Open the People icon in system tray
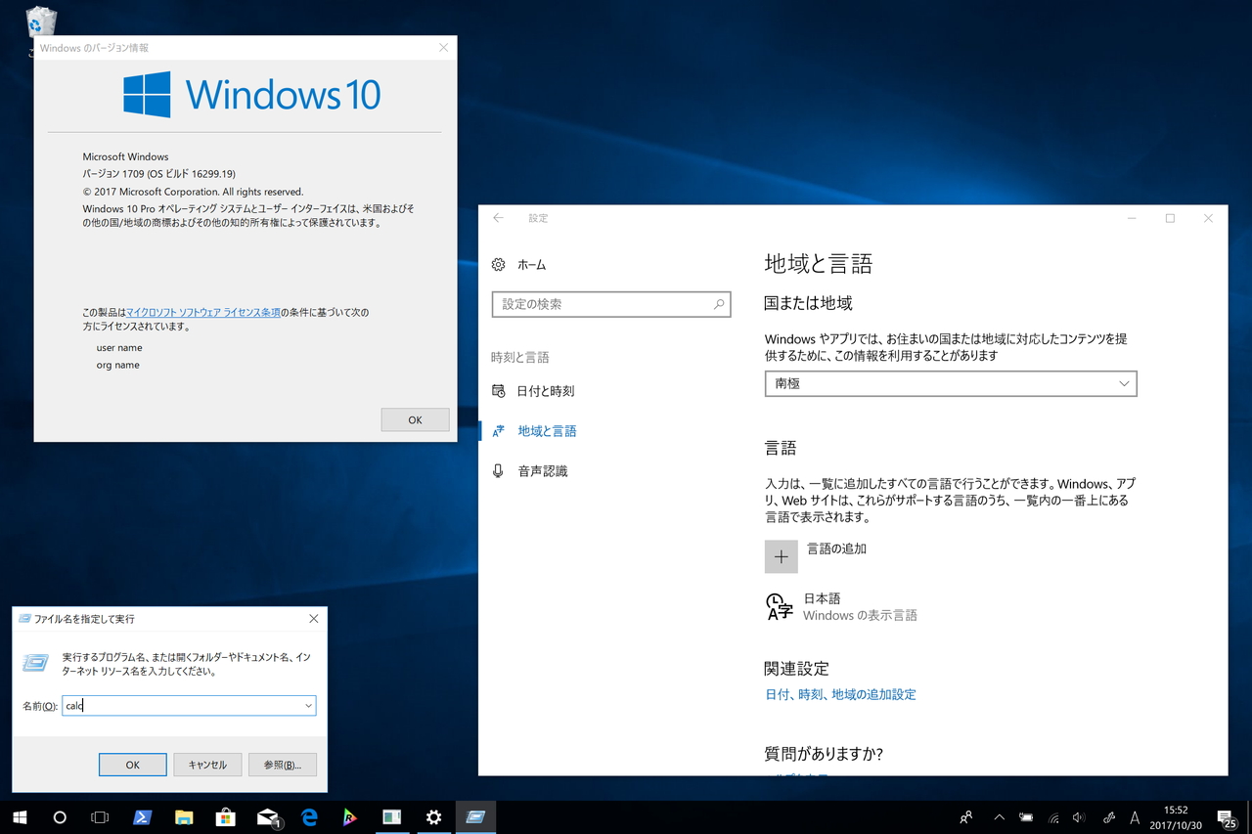 tap(966, 817)
